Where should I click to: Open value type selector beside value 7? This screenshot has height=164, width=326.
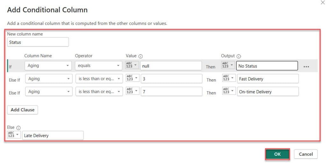[x=132, y=91]
